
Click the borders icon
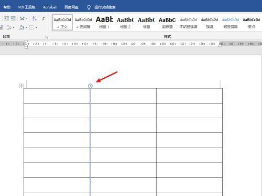pyautogui.click(x=31, y=27)
